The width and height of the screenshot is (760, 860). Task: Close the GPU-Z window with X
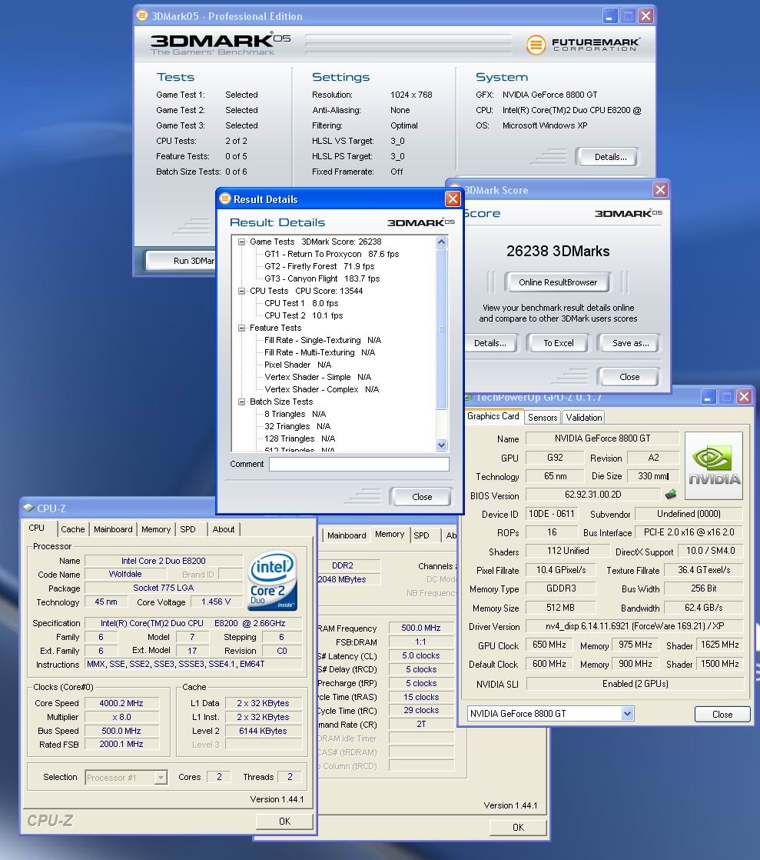[x=744, y=397]
